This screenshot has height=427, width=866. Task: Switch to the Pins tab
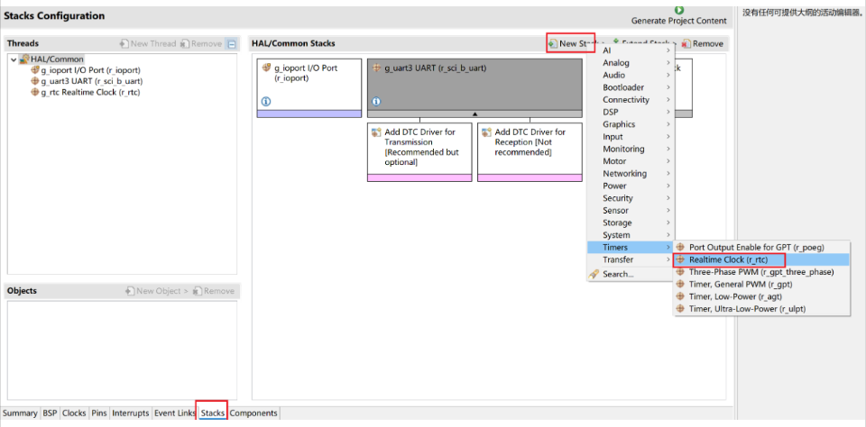click(99, 413)
